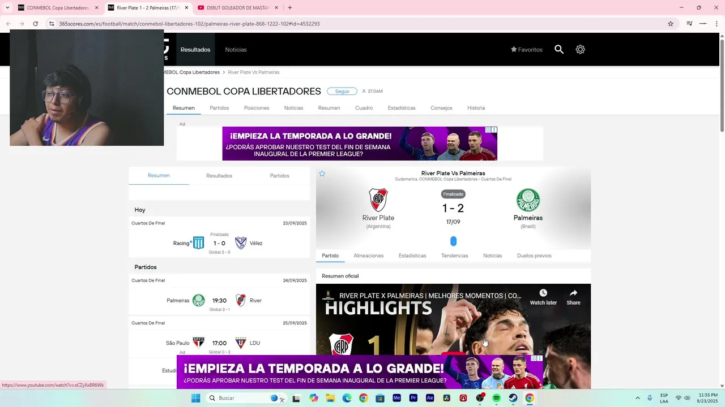Select the competition Estadísticas tab
The image size is (725, 407).
(x=402, y=108)
